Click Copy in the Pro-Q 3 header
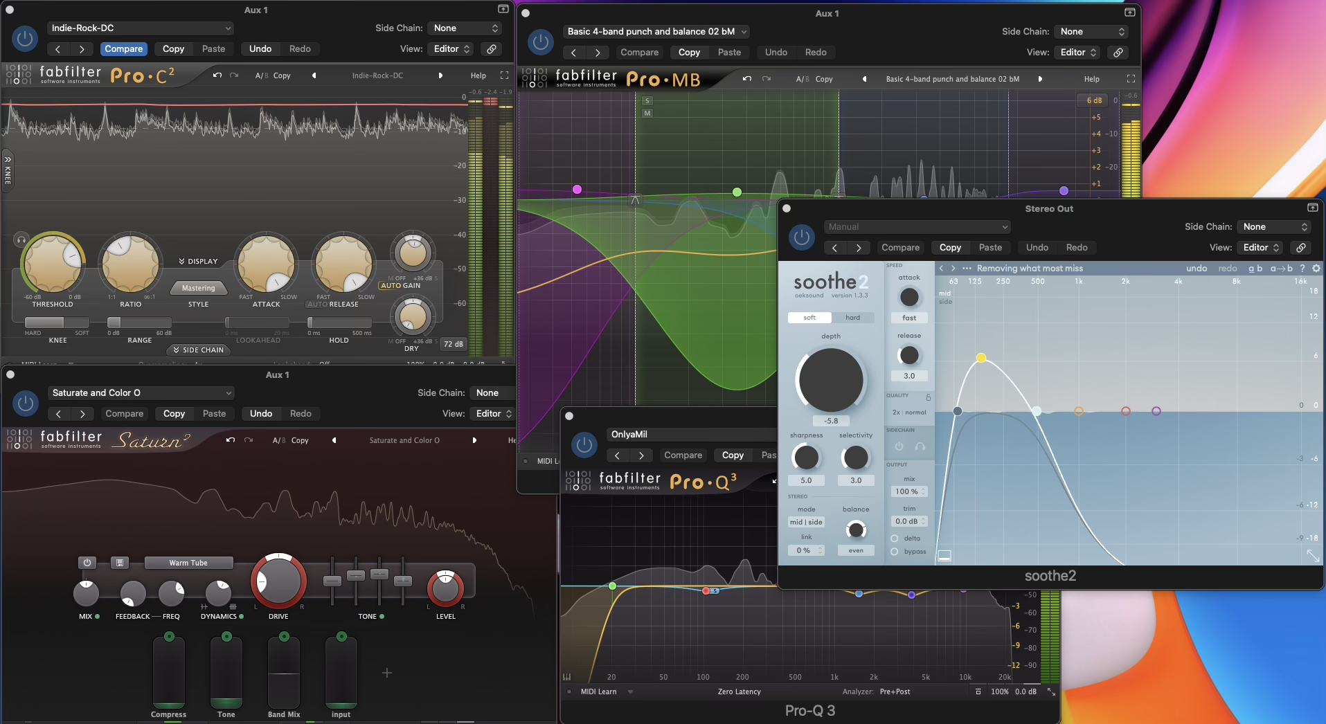Screen dimensions: 1326x724 click(x=733, y=455)
